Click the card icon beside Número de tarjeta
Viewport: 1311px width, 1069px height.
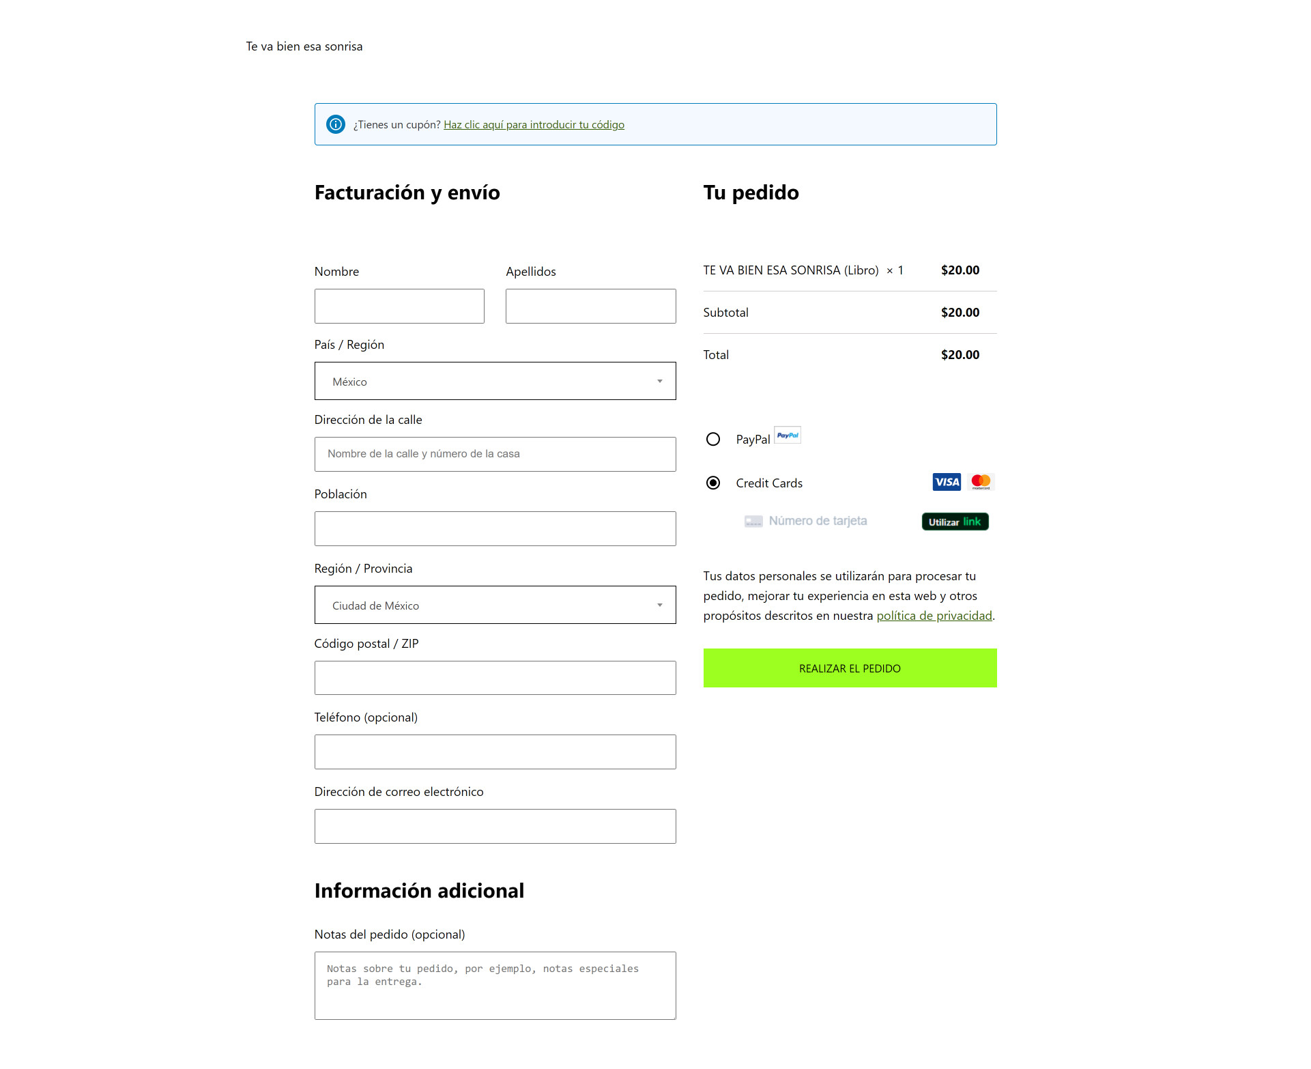[x=753, y=522]
